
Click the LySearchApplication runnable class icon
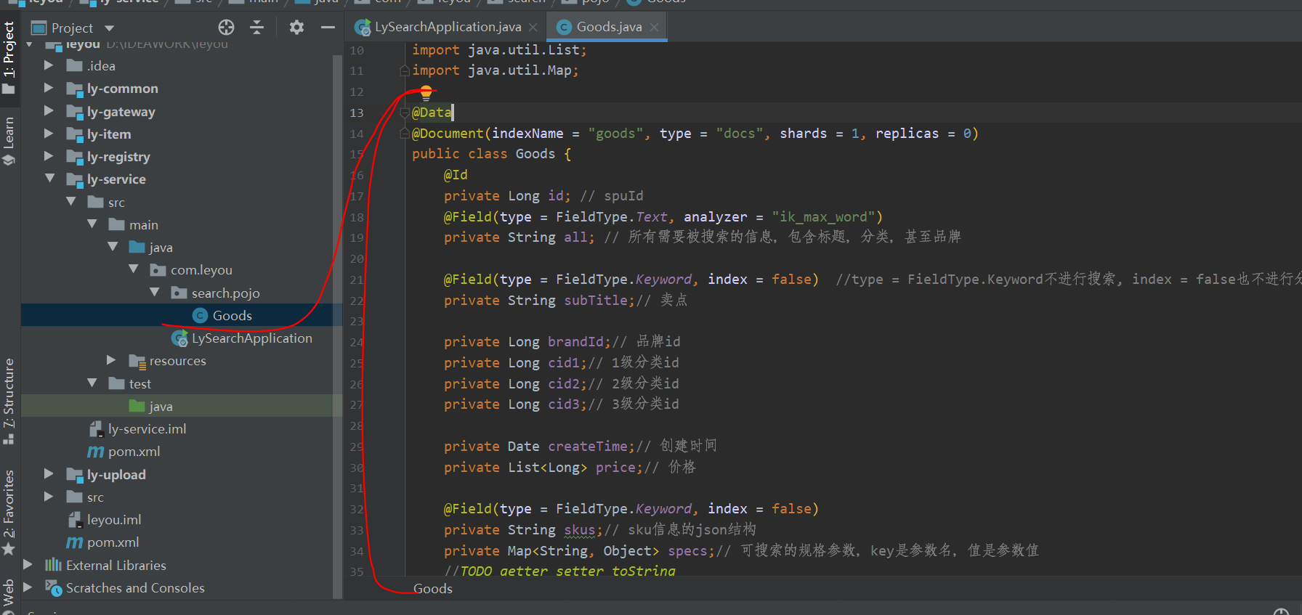[x=179, y=338]
